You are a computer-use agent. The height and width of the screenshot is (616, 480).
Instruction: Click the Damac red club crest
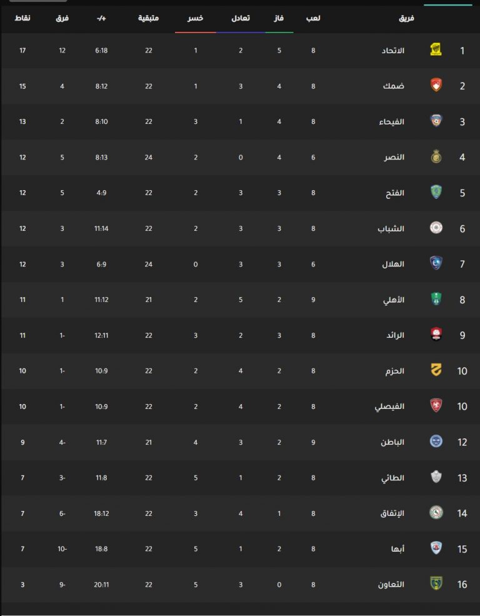pos(436,85)
